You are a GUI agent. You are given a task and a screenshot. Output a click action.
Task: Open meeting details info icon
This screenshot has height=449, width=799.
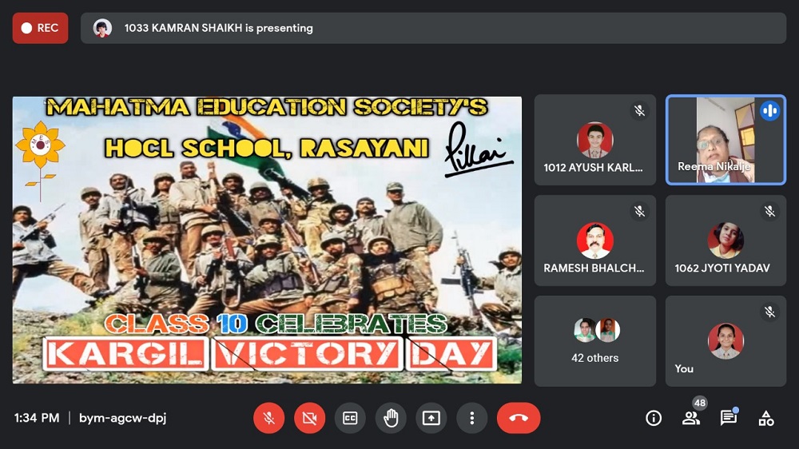[654, 418]
